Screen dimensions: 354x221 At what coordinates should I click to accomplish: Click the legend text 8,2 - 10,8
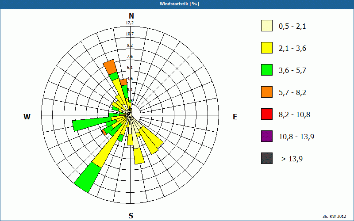(294, 115)
